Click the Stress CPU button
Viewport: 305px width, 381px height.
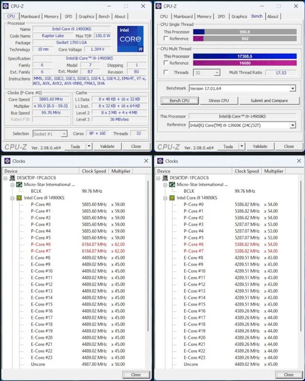tap(219, 101)
